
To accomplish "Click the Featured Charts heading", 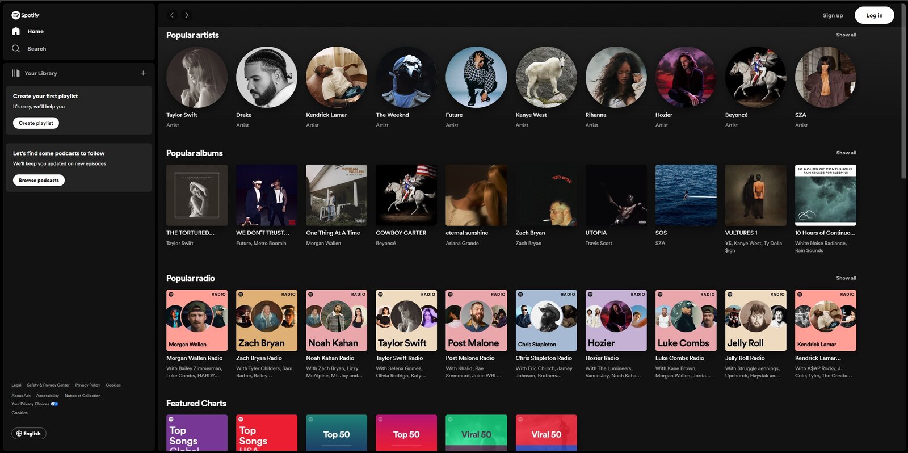I will coord(196,404).
